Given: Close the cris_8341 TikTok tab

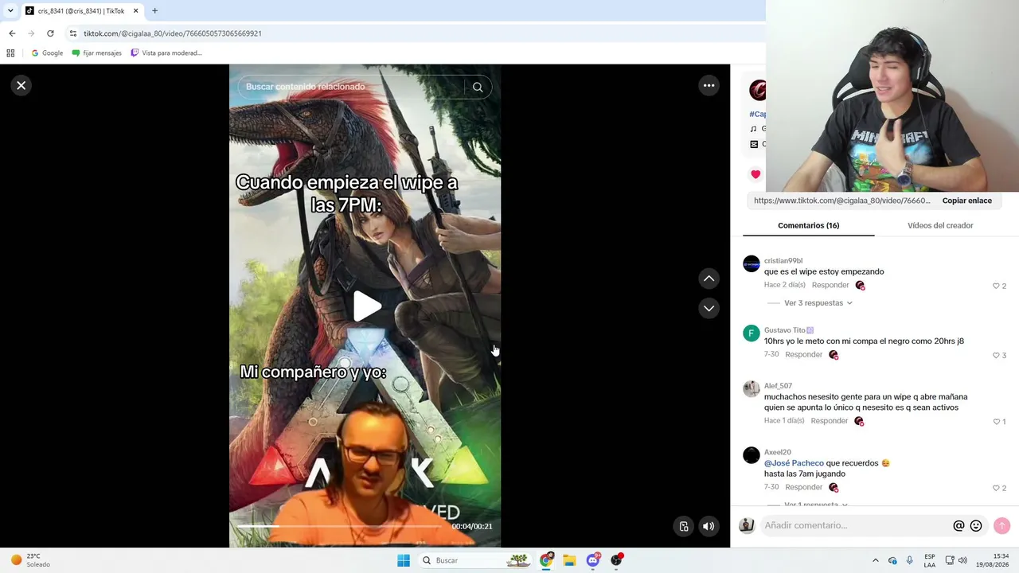Looking at the screenshot, I should [135, 11].
